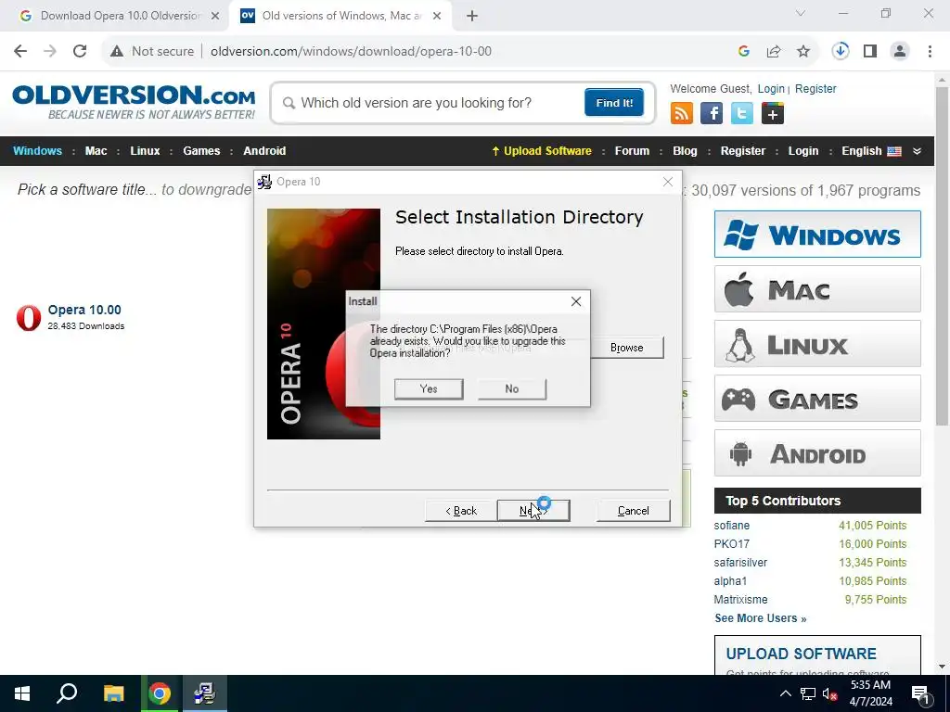Select Mac in the site navigation bar
The width and height of the screenshot is (950, 712).
coord(96,151)
